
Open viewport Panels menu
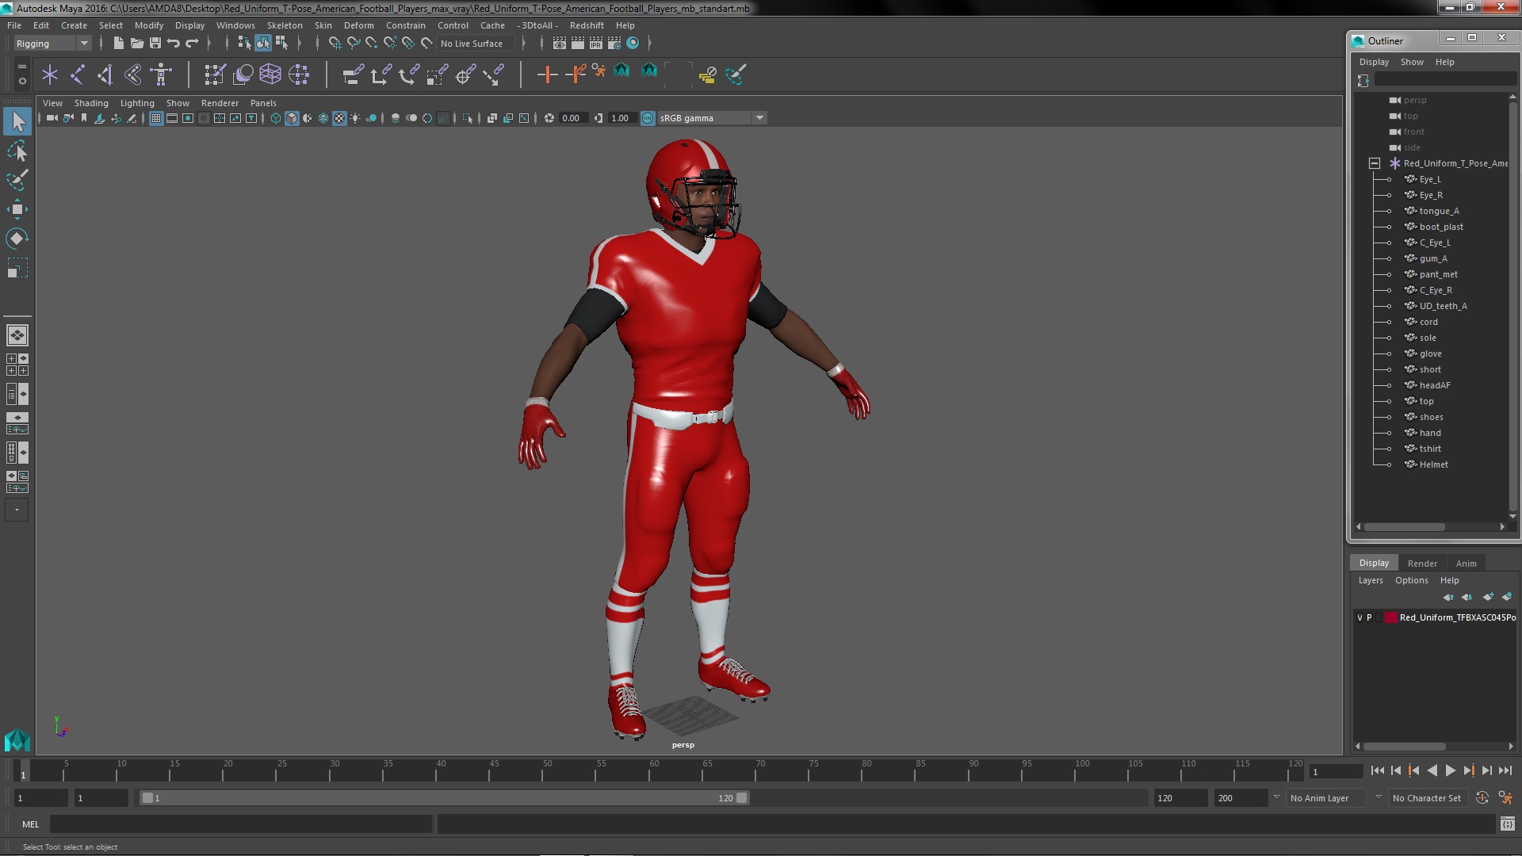(x=263, y=103)
